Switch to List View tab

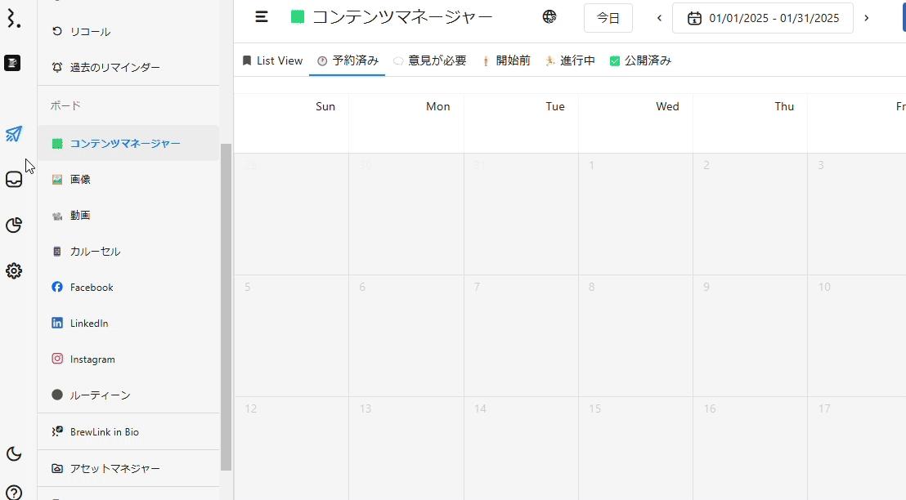point(272,61)
